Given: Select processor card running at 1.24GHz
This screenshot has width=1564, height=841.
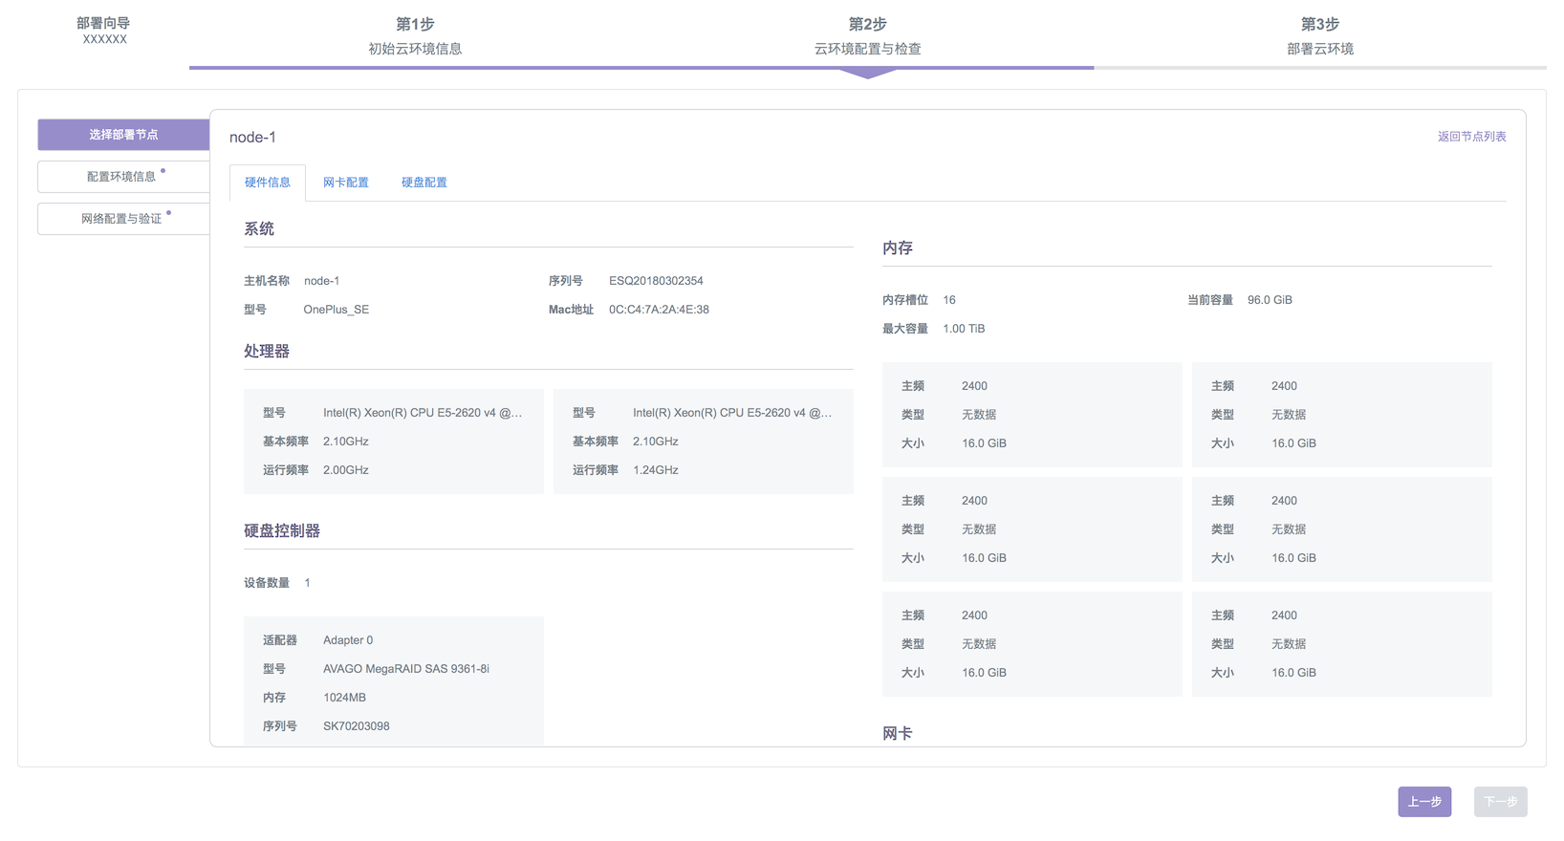Looking at the screenshot, I should 703,442.
